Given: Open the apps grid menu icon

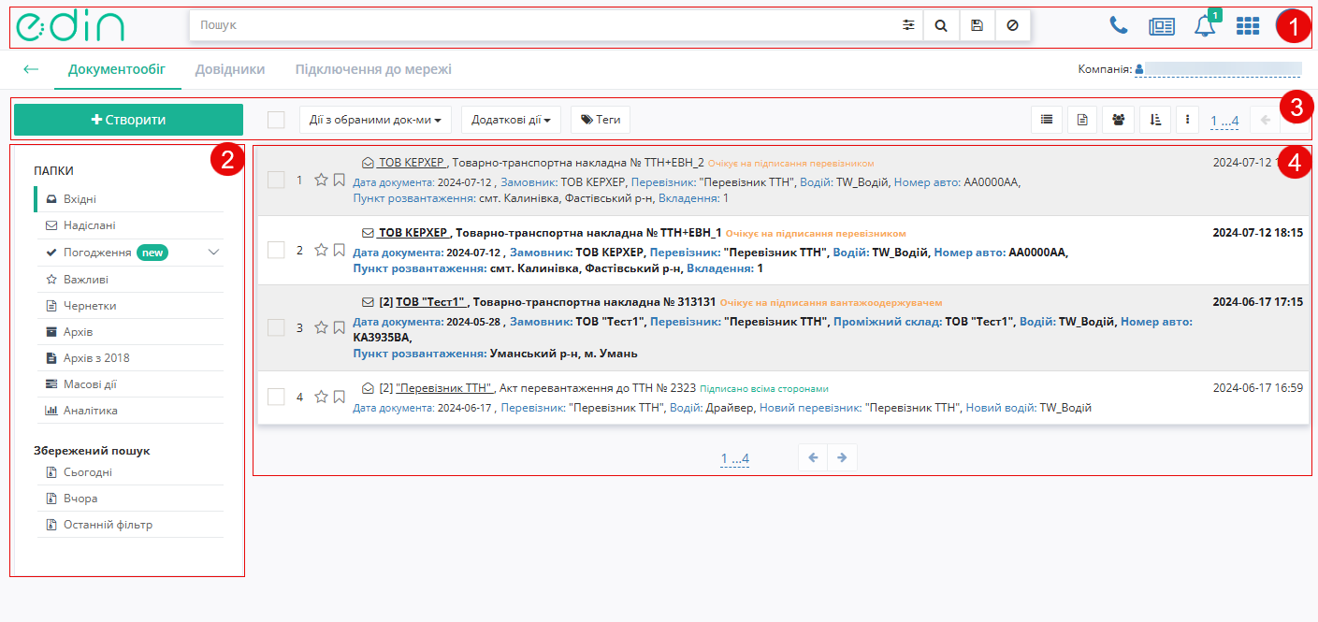Looking at the screenshot, I should [1248, 26].
